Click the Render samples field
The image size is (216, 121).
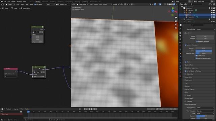[x=205, y=36]
